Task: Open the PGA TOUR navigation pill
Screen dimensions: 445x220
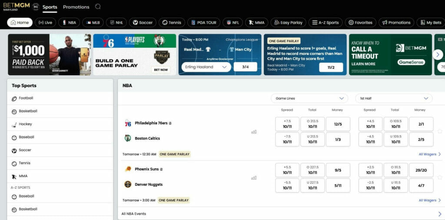Action: tap(204, 23)
